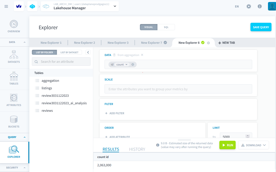Viewport: 276px width, 172px height.
Task: Click the hamburger menu at top left
Action: pyautogui.click(x=6, y=6)
